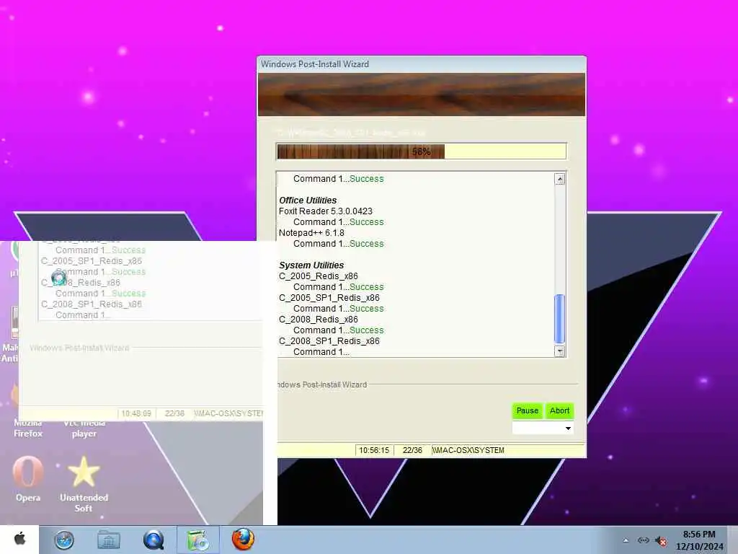This screenshot has height=554, width=738.
Task: Select the Office Utilities heading
Action: pos(308,201)
